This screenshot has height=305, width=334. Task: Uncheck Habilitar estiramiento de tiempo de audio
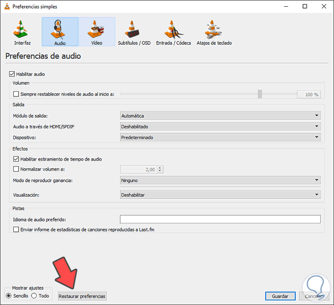16,159
